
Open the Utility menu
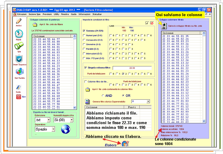pos(57,14)
